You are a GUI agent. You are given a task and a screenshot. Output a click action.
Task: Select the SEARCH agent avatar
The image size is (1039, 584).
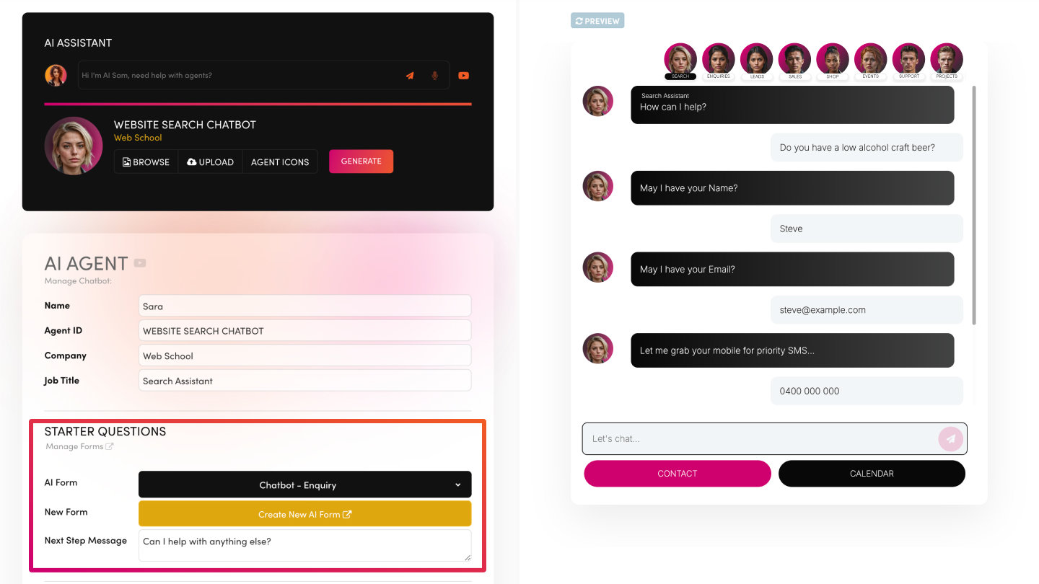tap(680, 61)
